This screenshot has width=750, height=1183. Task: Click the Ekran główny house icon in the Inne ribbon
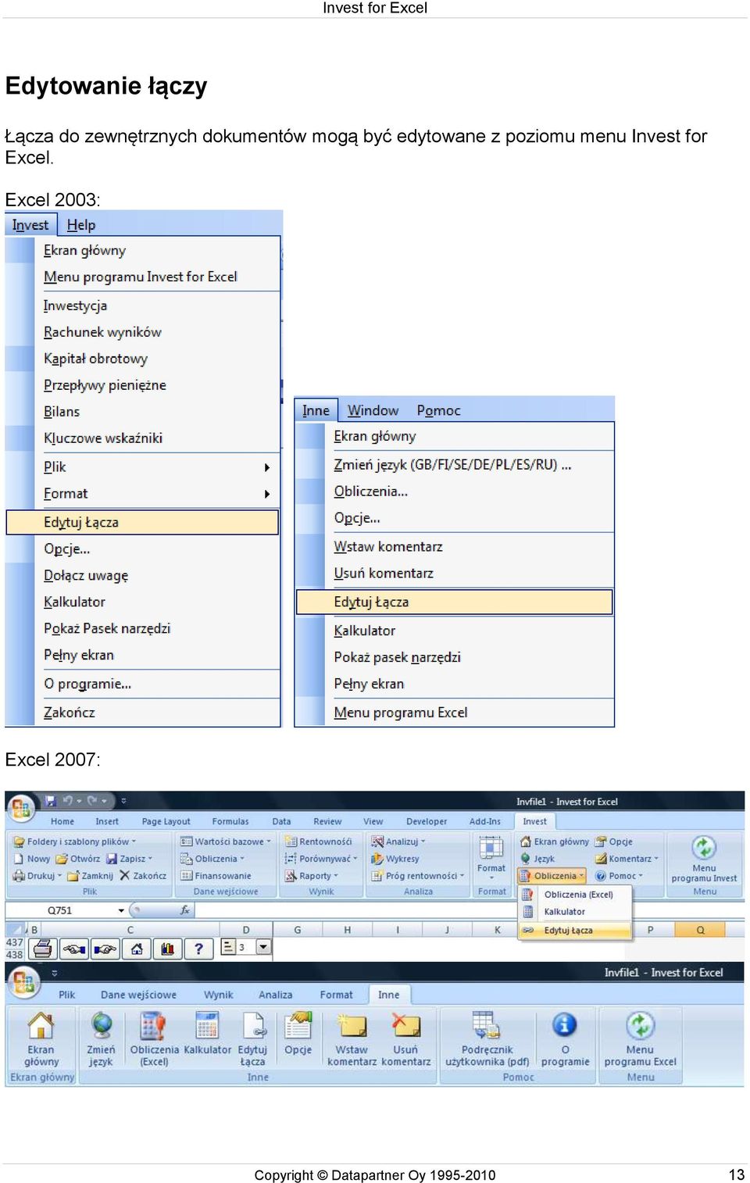41,1025
